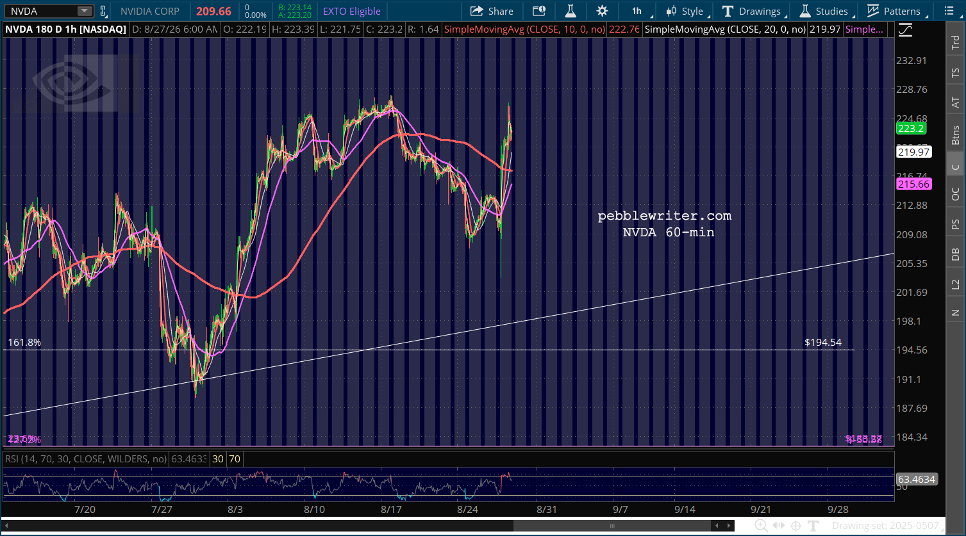This screenshot has height=536, width=966.
Task: Open the Style dropdown menu
Action: 687,11
